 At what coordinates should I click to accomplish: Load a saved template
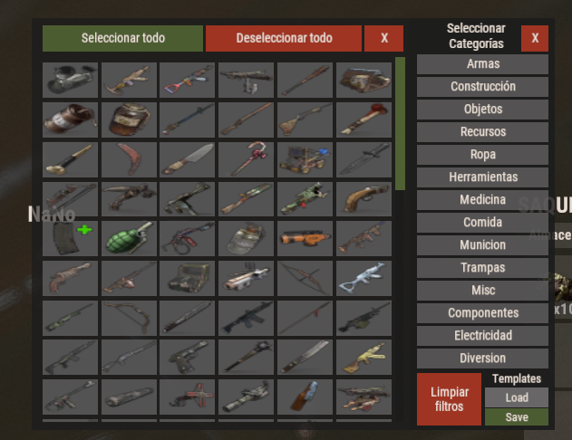(516, 397)
